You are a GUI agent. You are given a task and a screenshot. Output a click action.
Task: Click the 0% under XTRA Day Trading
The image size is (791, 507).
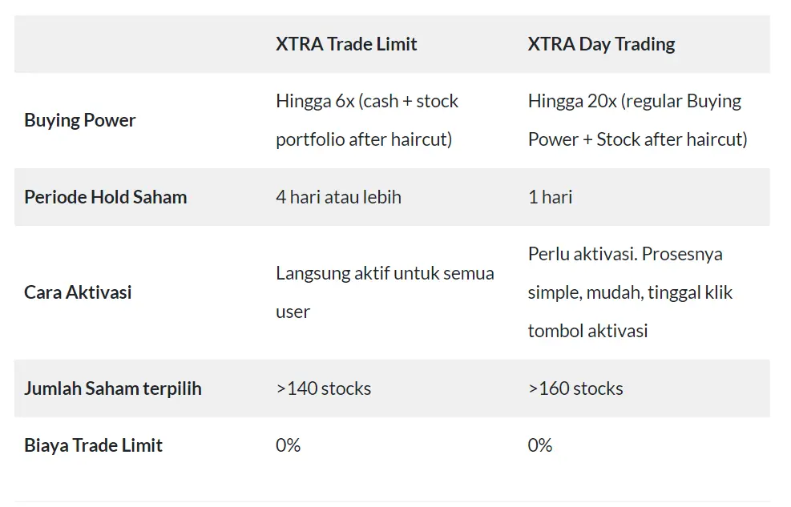click(x=540, y=445)
